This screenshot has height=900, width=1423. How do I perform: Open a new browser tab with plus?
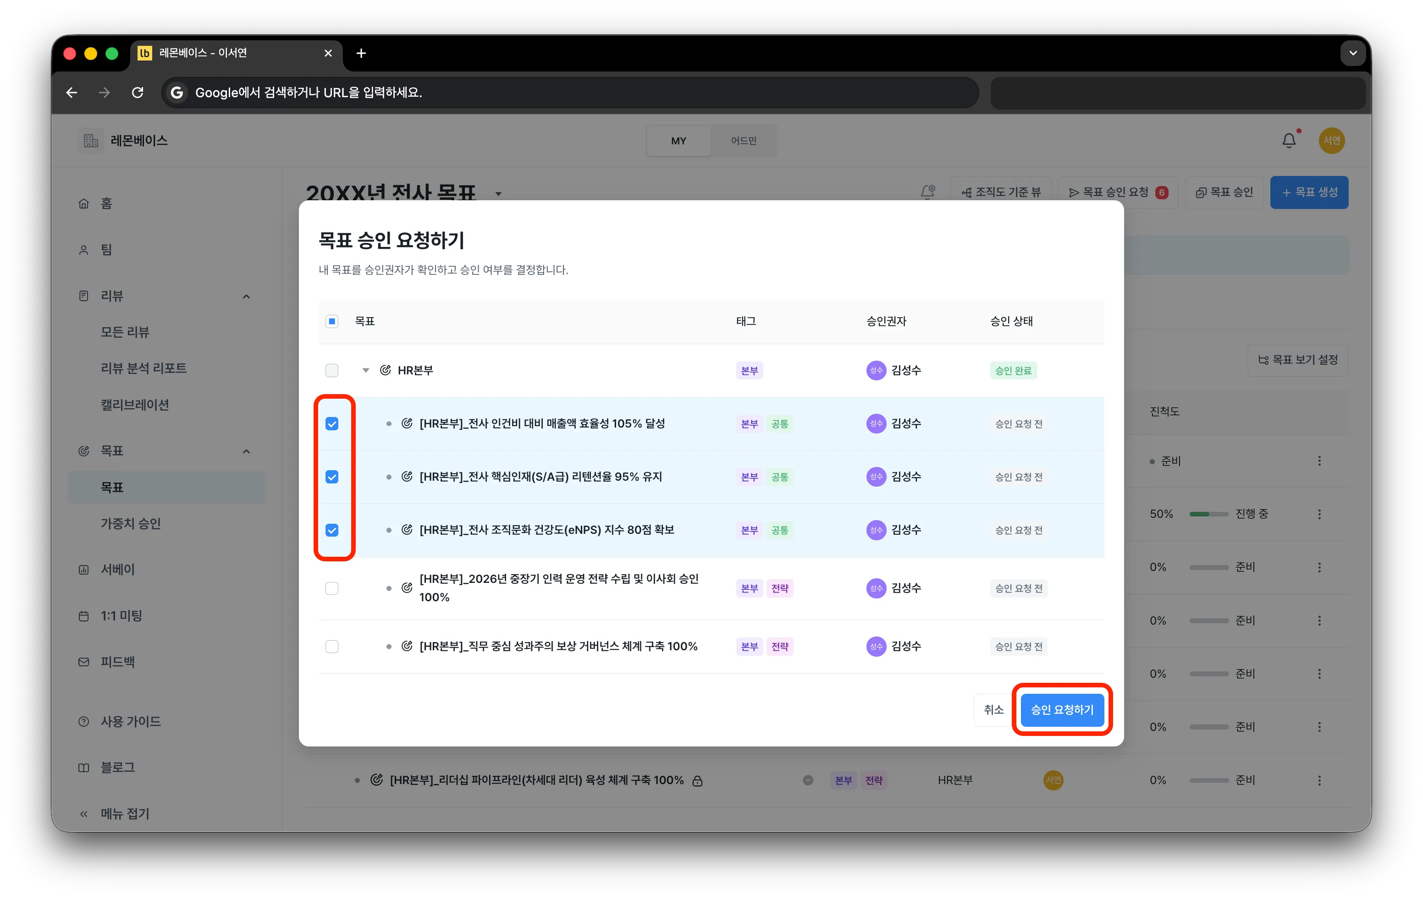click(361, 53)
